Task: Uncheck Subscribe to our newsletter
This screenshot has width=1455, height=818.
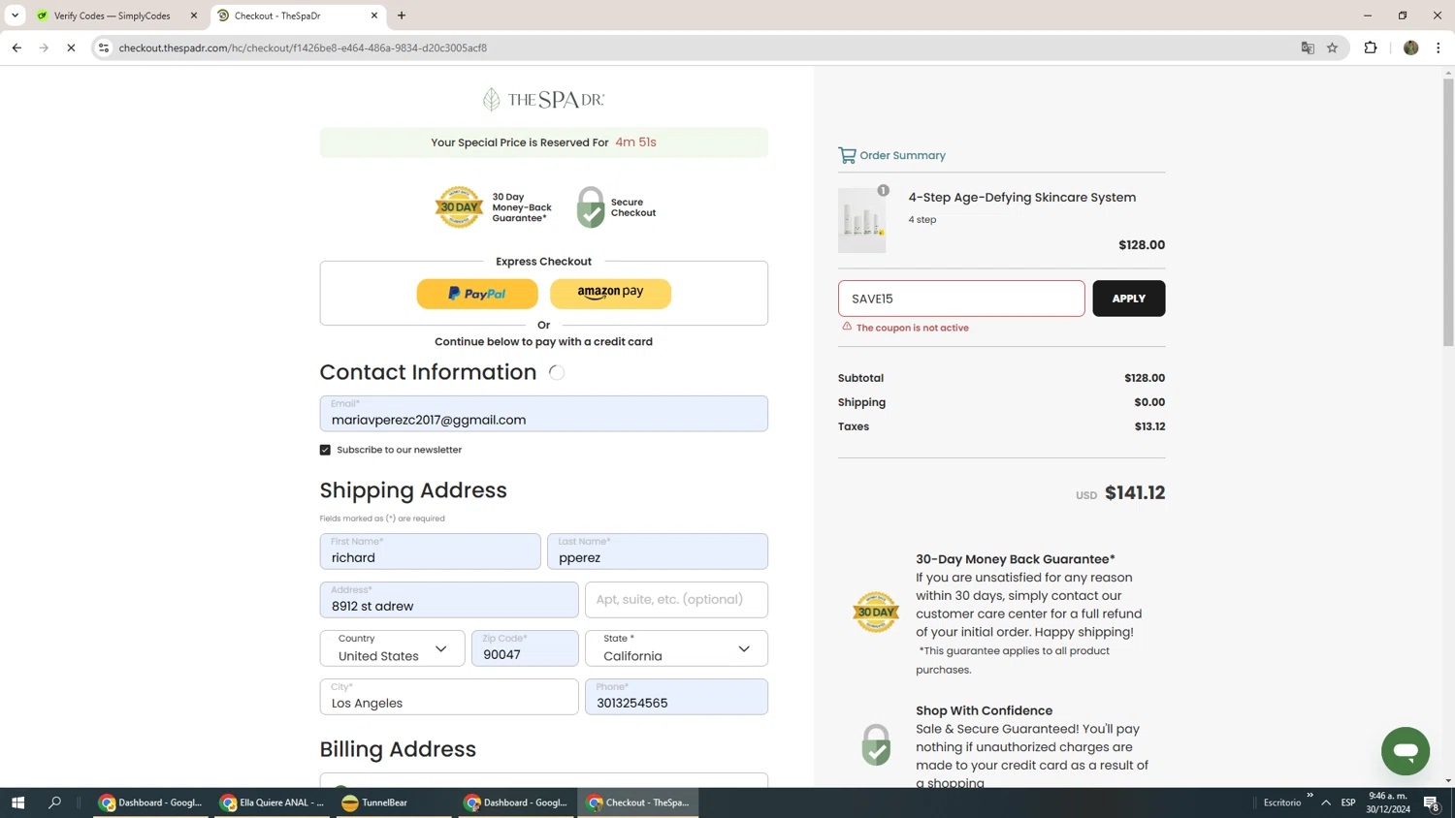Action: (325, 450)
